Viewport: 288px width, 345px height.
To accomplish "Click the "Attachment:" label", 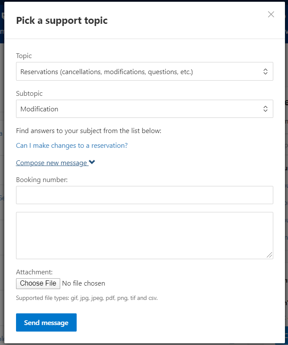I will coord(34,272).
